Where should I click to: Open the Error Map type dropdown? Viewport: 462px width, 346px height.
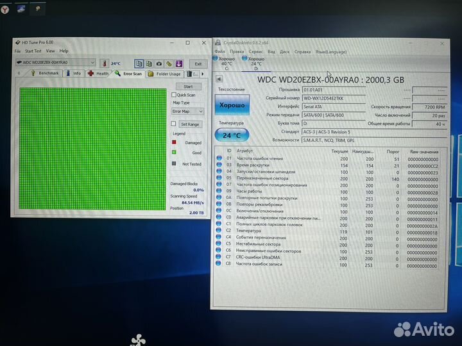[x=187, y=111]
